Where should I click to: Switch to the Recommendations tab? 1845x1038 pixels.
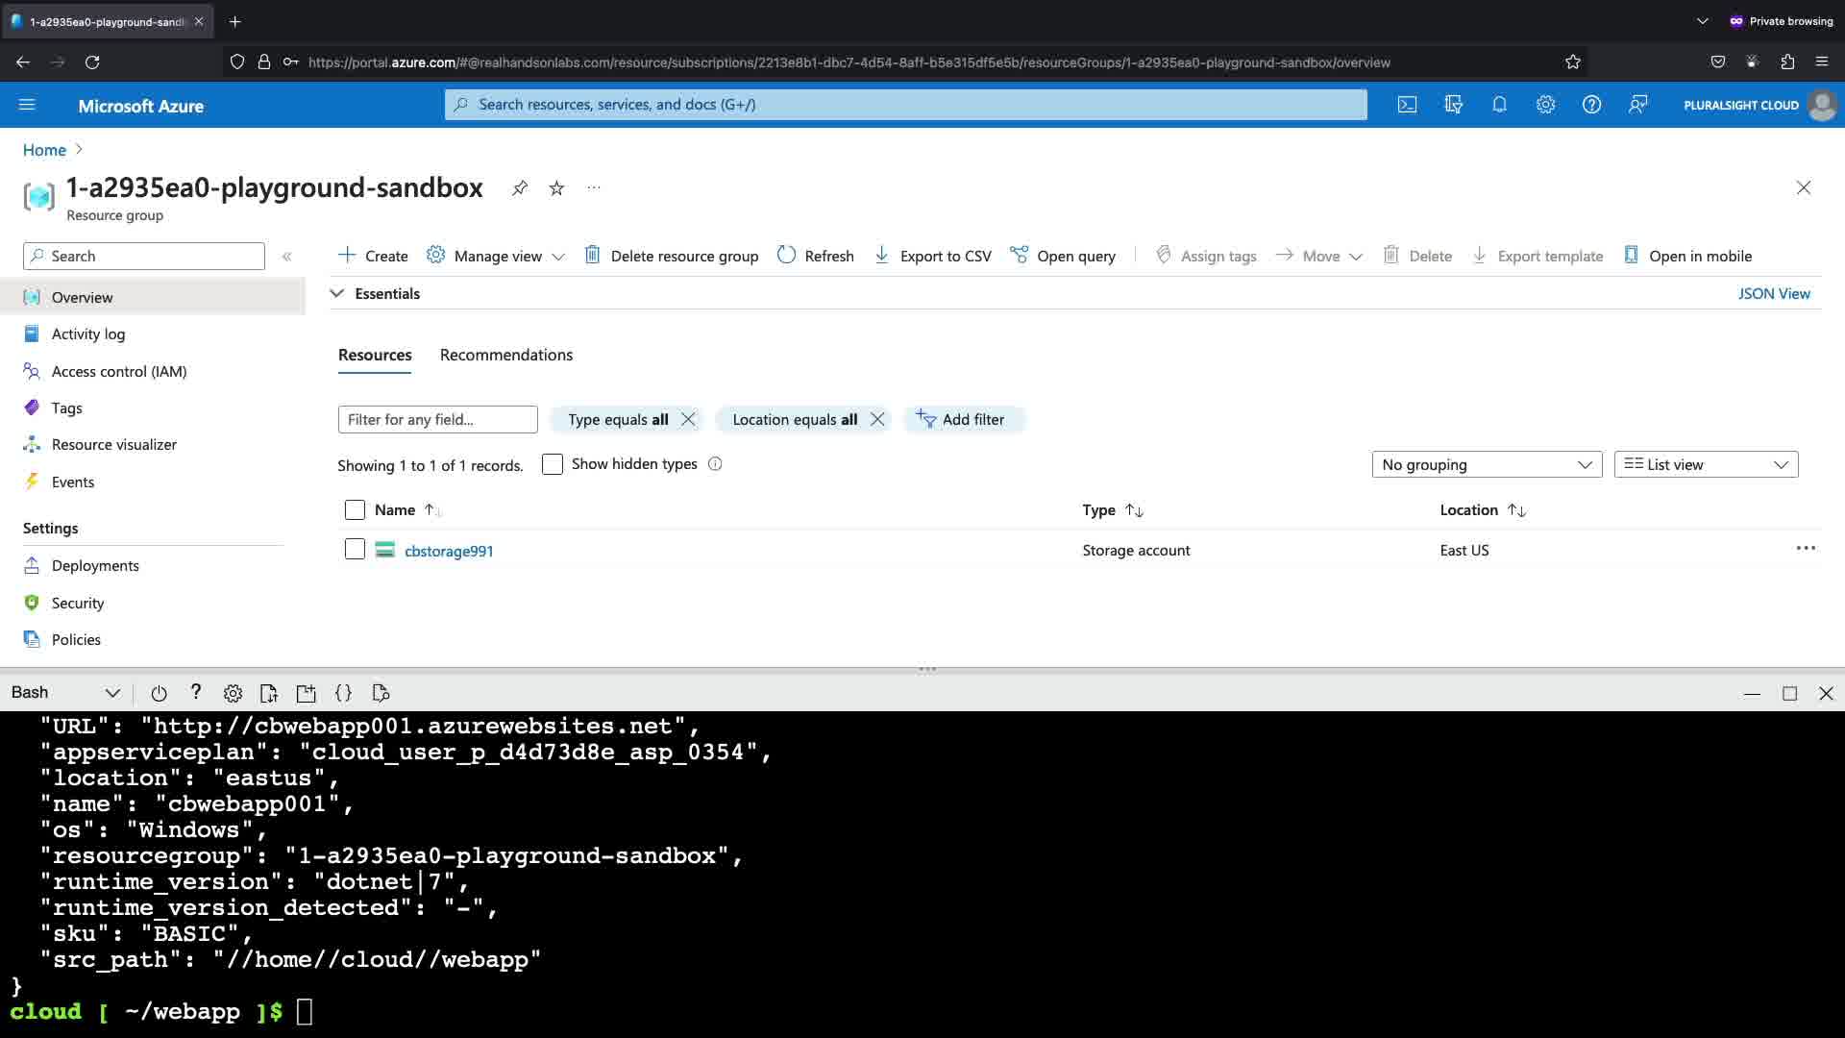tap(506, 356)
